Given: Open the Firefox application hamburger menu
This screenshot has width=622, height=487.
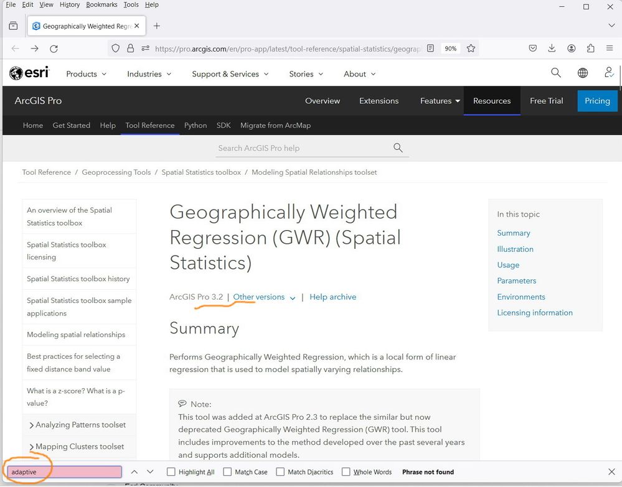Looking at the screenshot, I should point(610,49).
